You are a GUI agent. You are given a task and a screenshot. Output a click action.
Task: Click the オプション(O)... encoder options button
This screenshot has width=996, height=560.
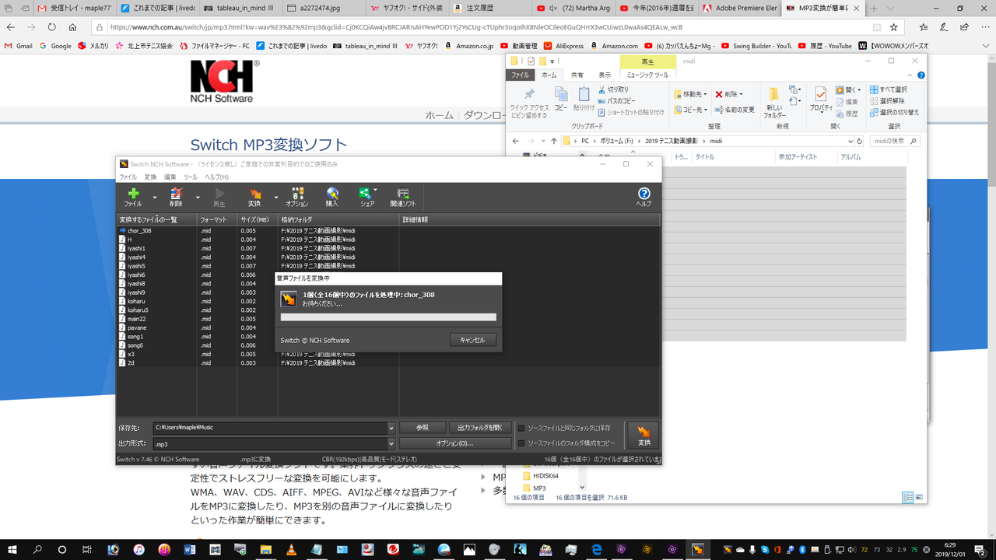coord(455,443)
